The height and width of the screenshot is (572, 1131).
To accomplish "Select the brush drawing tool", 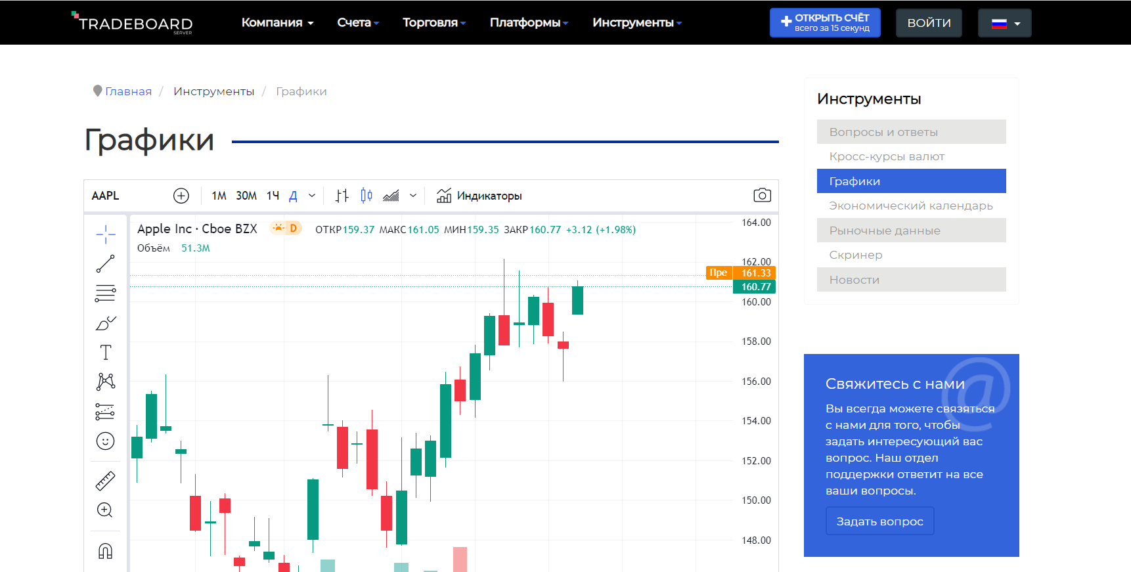I will click(105, 322).
